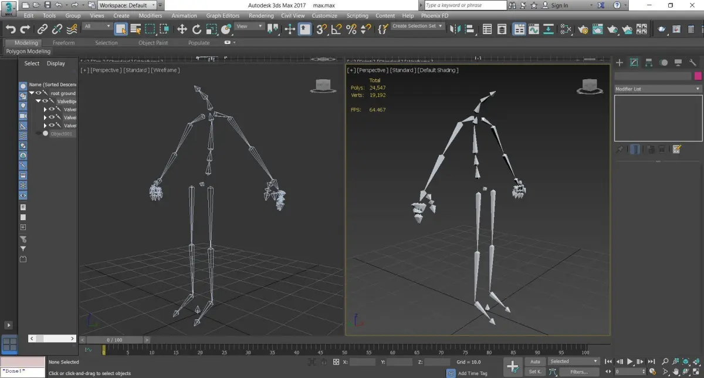Activate Select and Scale tool
704x378 pixels.
tap(211, 29)
